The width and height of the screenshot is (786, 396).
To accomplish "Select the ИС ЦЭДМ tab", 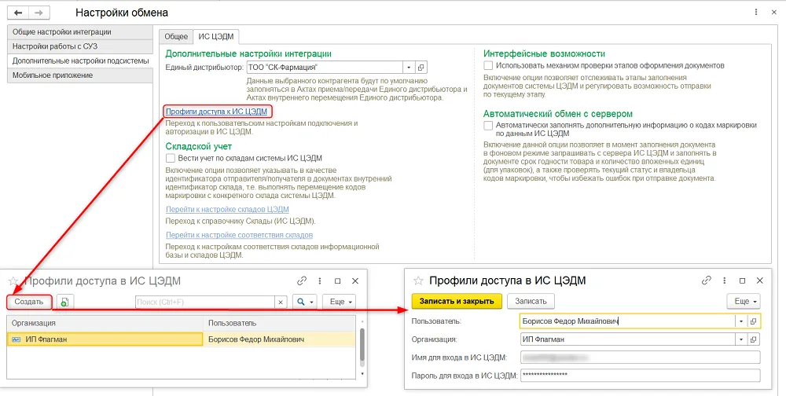I will pos(216,37).
